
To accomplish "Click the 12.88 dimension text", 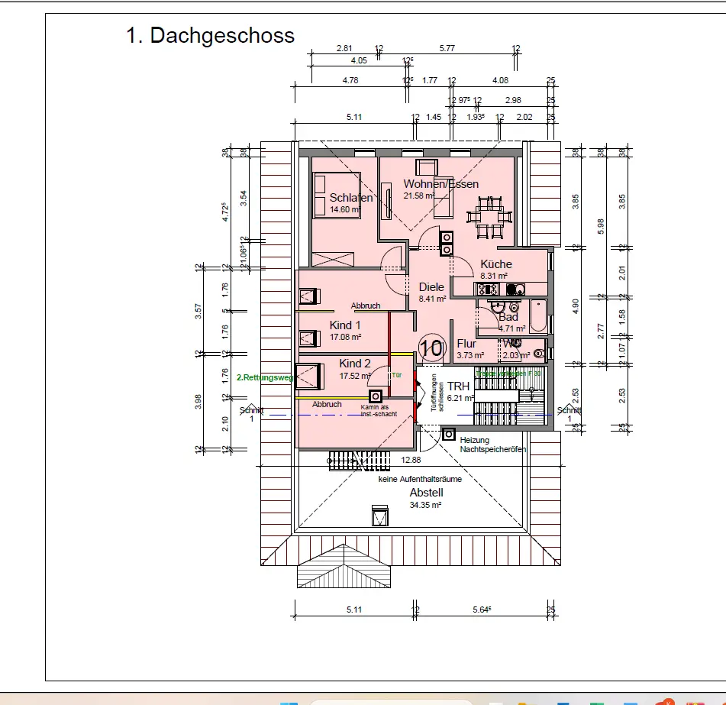I will click(x=410, y=460).
